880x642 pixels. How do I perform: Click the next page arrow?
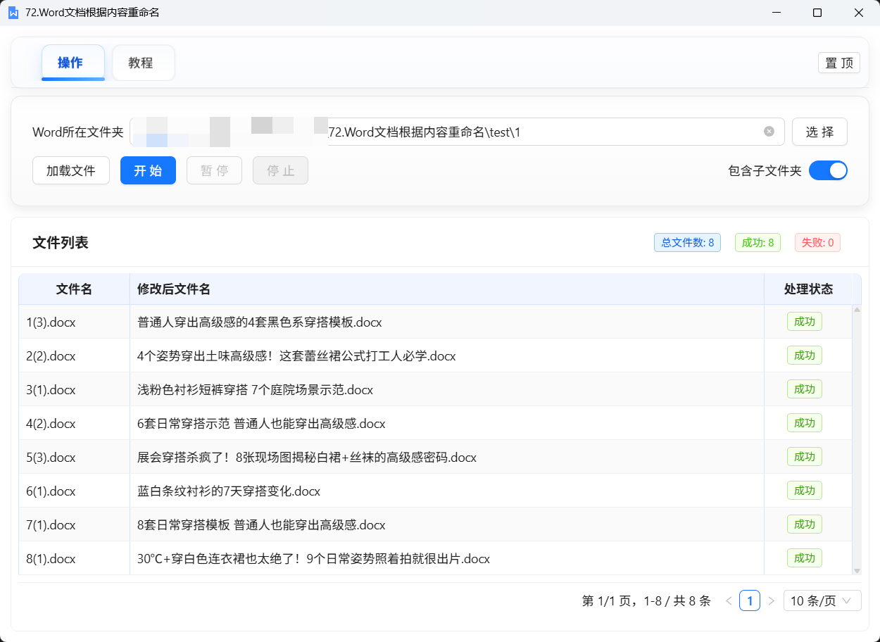pos(772,600)
